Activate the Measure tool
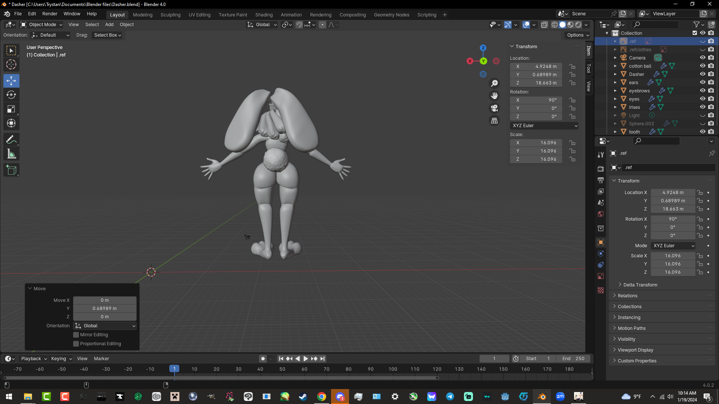The image size is (719, 404). [11, 154]
